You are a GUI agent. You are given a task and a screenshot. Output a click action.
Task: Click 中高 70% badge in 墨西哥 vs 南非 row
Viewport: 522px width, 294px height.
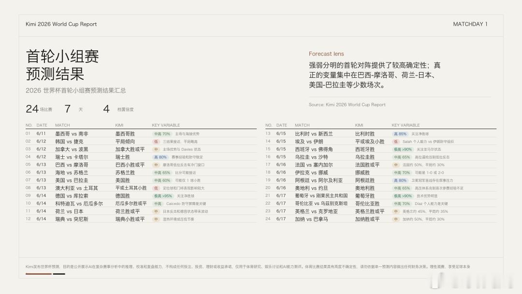162,134
